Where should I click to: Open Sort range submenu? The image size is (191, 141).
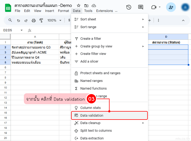pos(88,27)
